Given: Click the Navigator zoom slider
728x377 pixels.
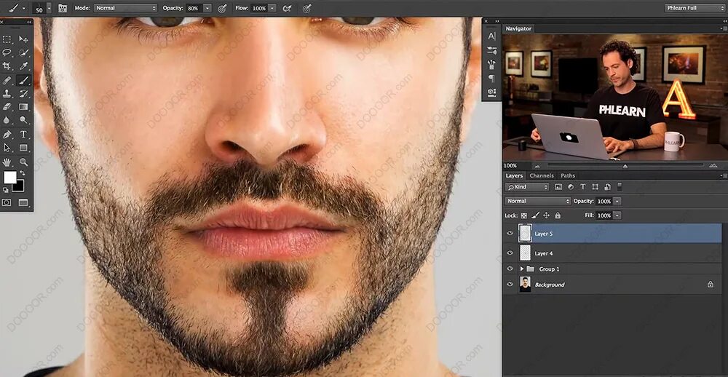Looking at the screenshot, I should coord(625,166).
